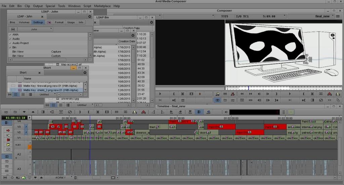
Task: Open the File menu
Action: pyautogui.click(x=4, y=6)
